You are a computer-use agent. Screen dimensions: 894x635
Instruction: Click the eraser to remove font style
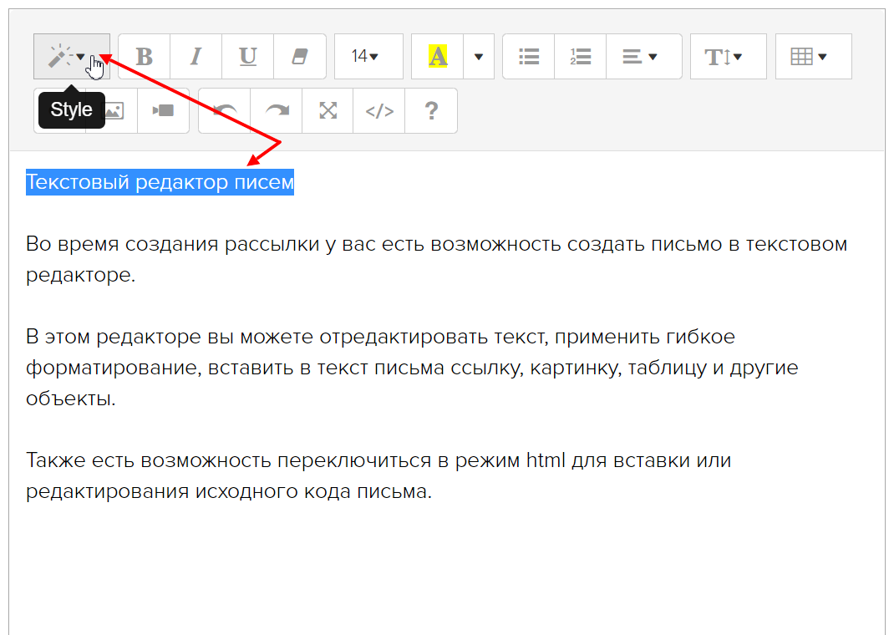pos(300,57)
